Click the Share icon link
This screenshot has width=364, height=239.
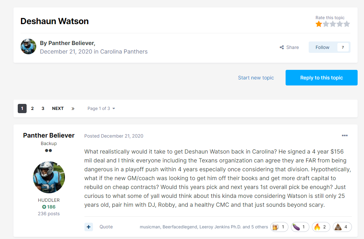coord(289,47)
